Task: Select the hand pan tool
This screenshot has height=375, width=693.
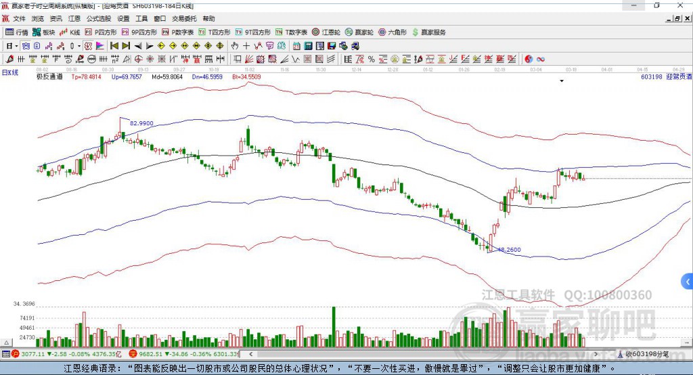Action: click(x=235, y=46)
